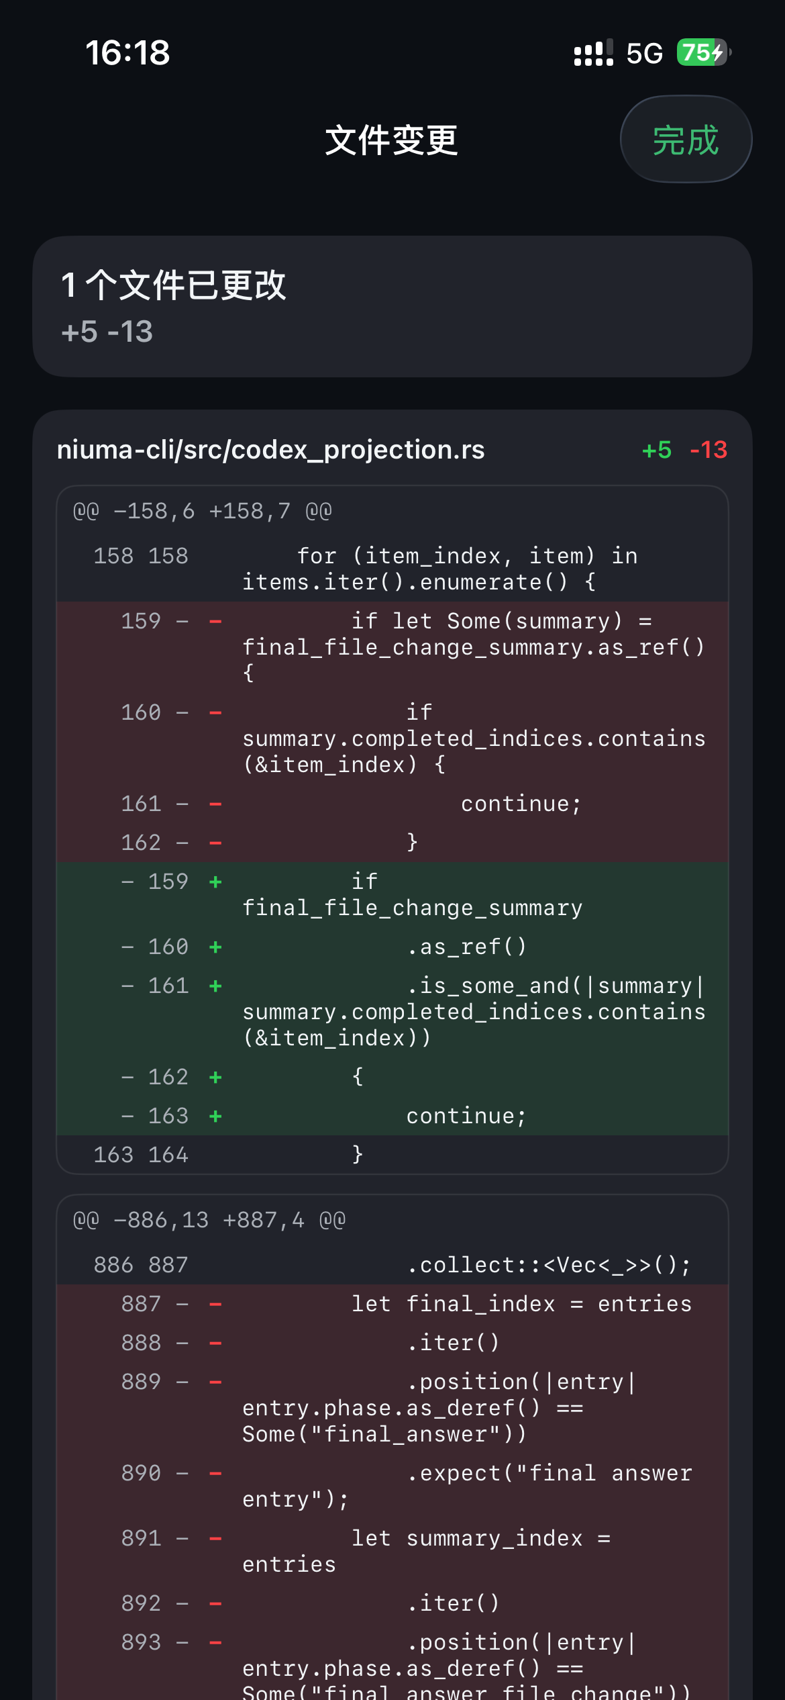Tap the 1 个文件已更改 summary heading
The height and width of the screenshot is (1700, 785).
point(173,285)
